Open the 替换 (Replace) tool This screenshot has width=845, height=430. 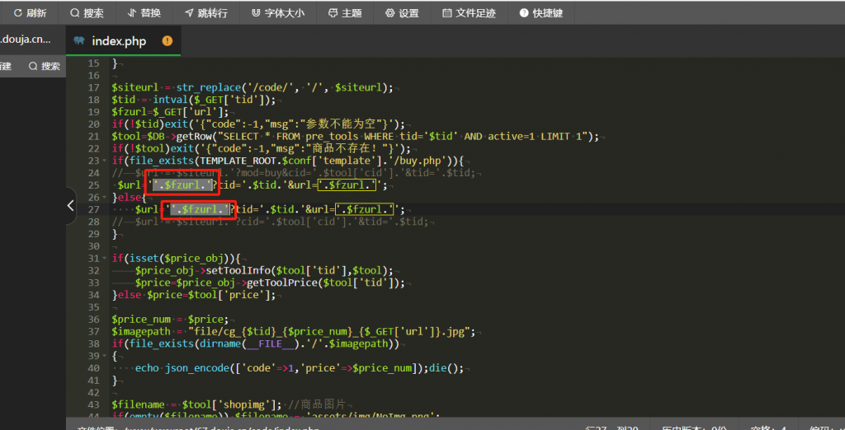[144, 13]
